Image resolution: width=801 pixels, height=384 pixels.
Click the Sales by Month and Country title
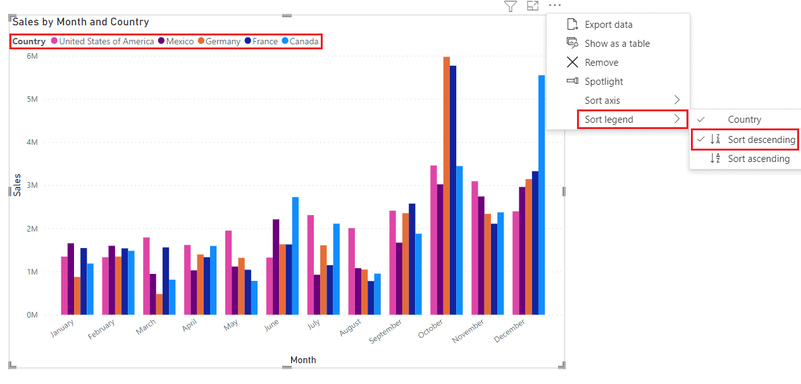pos(80,22)
